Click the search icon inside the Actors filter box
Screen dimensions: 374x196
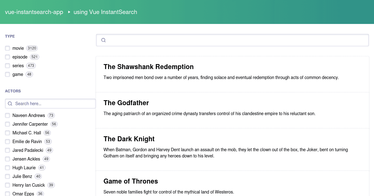pyautogui.click(x=10, y=103)
